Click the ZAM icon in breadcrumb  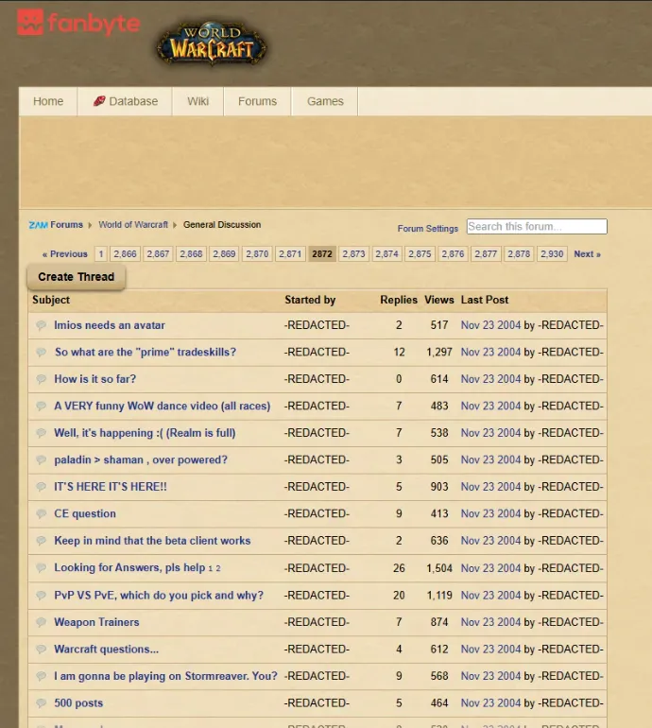pos(38,225)
